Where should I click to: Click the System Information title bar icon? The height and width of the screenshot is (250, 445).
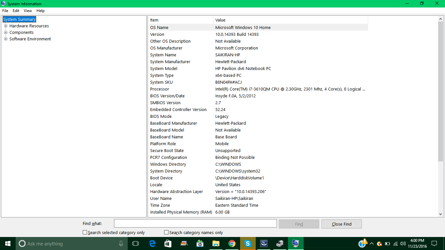[4, 4]
